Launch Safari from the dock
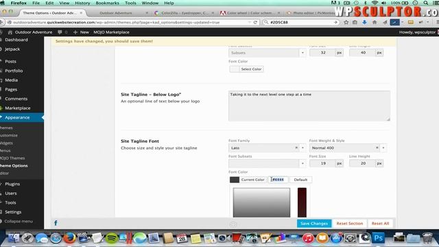 (x=56, y=238)
